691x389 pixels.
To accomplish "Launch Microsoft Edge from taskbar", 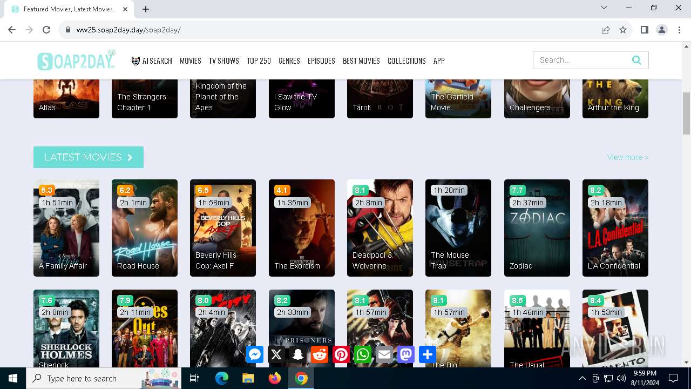I will tap(221, 378).
